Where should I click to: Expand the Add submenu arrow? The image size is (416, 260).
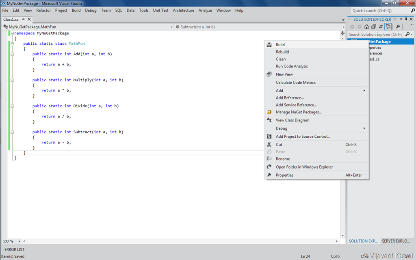click(364, 91)
